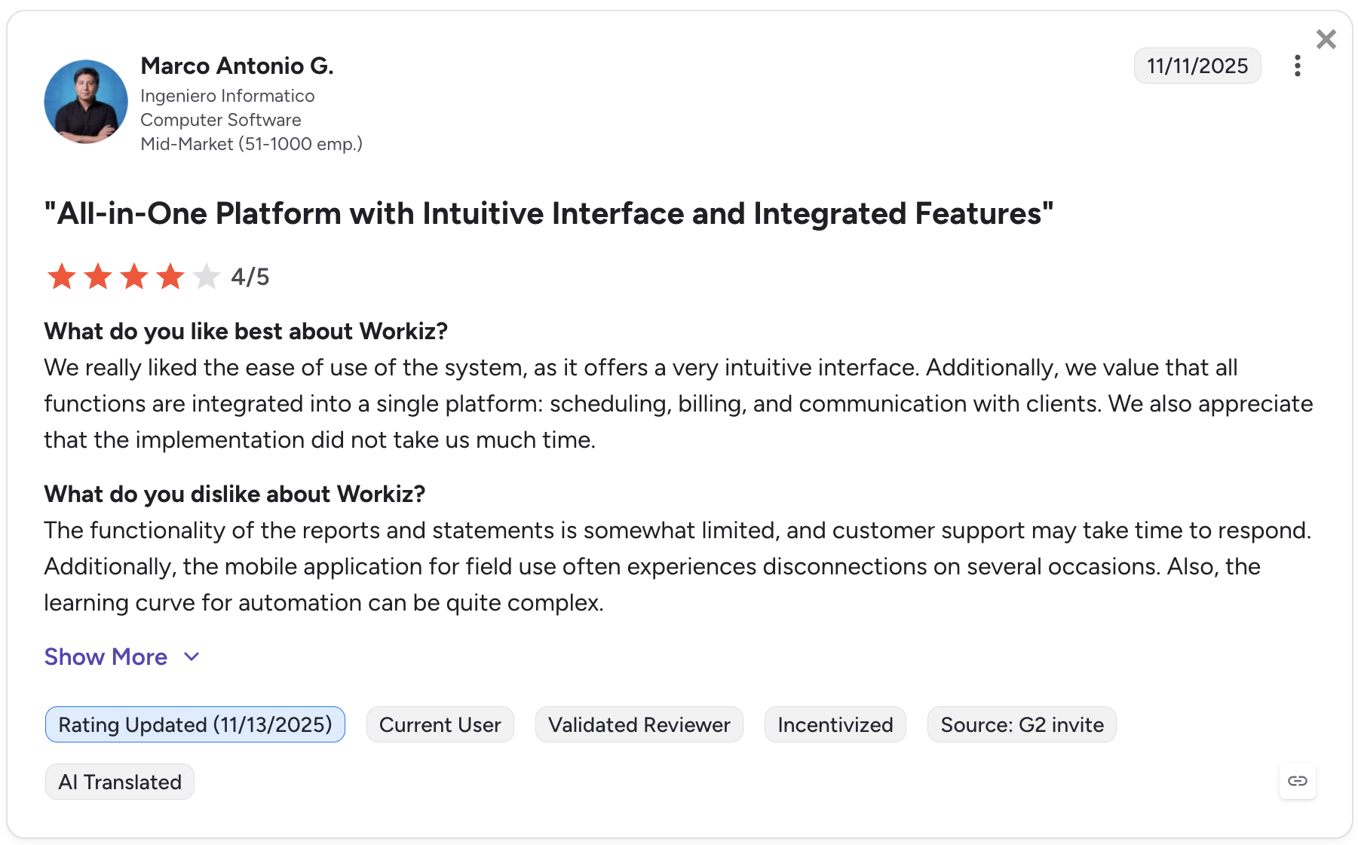Click the Source: G2 invite tag
This screenshot has height=845, width=1358.
pos(1022,724)
